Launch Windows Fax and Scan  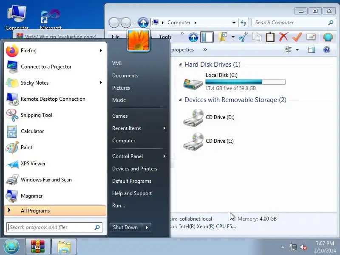click(55, 180)
